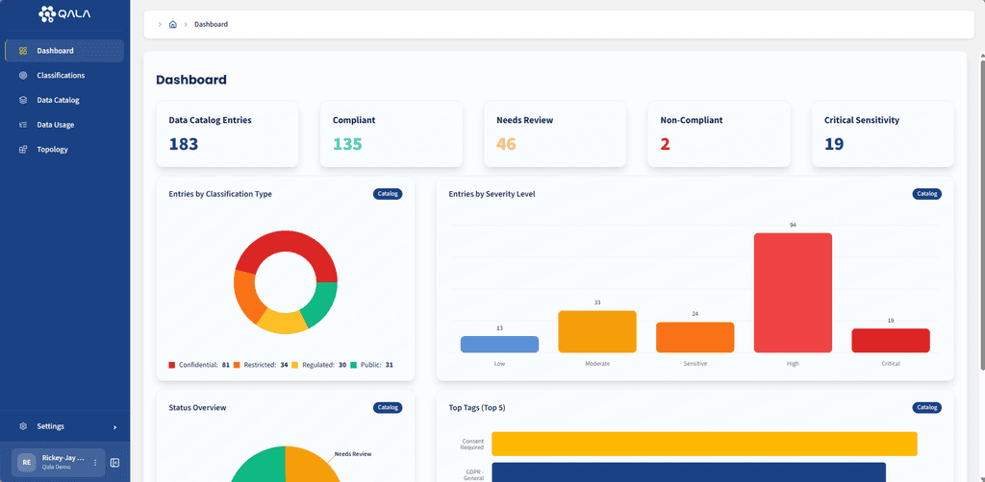Screen dimensions: 985x482
Task: Go to the Data Catalog page
Action: pyautogui.click(x=64, y=100)
